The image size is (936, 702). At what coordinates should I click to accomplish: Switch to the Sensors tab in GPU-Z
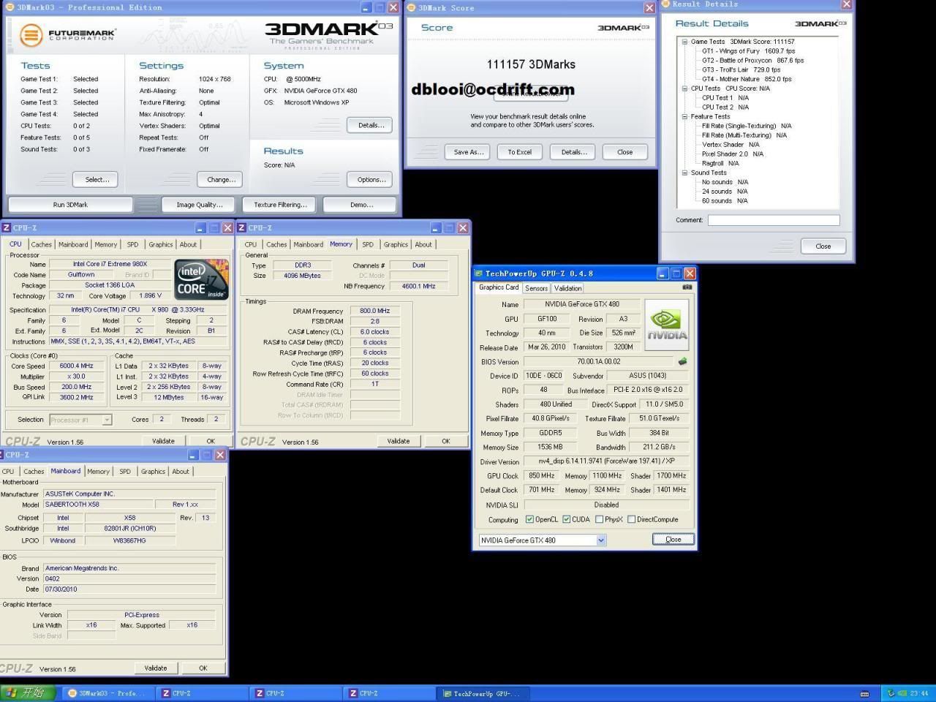coord(536,288)
